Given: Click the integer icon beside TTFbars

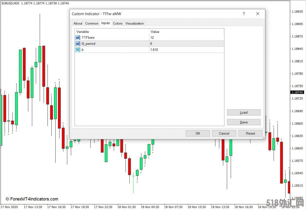Looking at the screenshot, I should point(78,38).
